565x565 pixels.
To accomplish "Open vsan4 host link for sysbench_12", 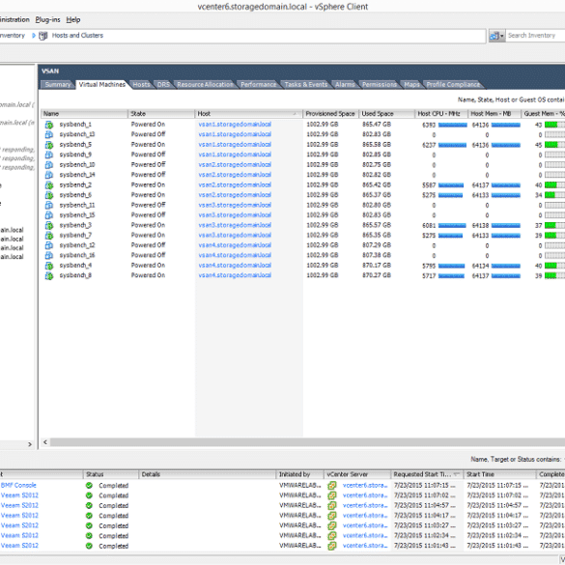I will (x=235, y=245).
